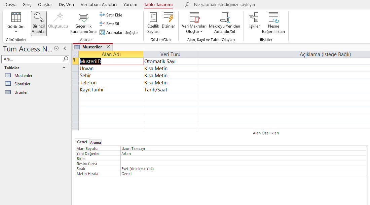Viewport: 370px width, 205px height.
Task: Select the Siparisler table in navigation
Action: [23, 84]
